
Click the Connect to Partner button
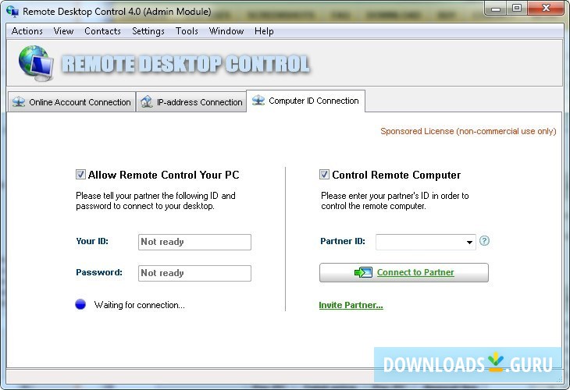coord(404,272)
